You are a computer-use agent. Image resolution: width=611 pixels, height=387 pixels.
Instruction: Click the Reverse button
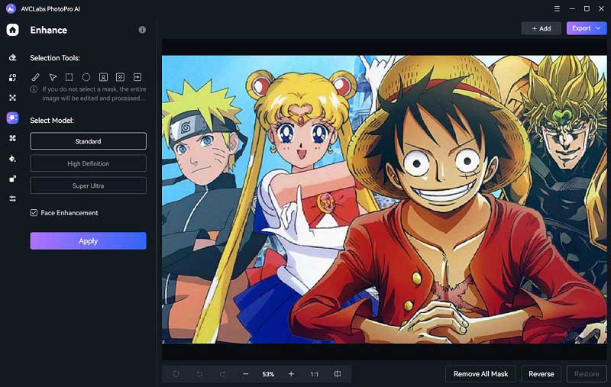point(541,374)
